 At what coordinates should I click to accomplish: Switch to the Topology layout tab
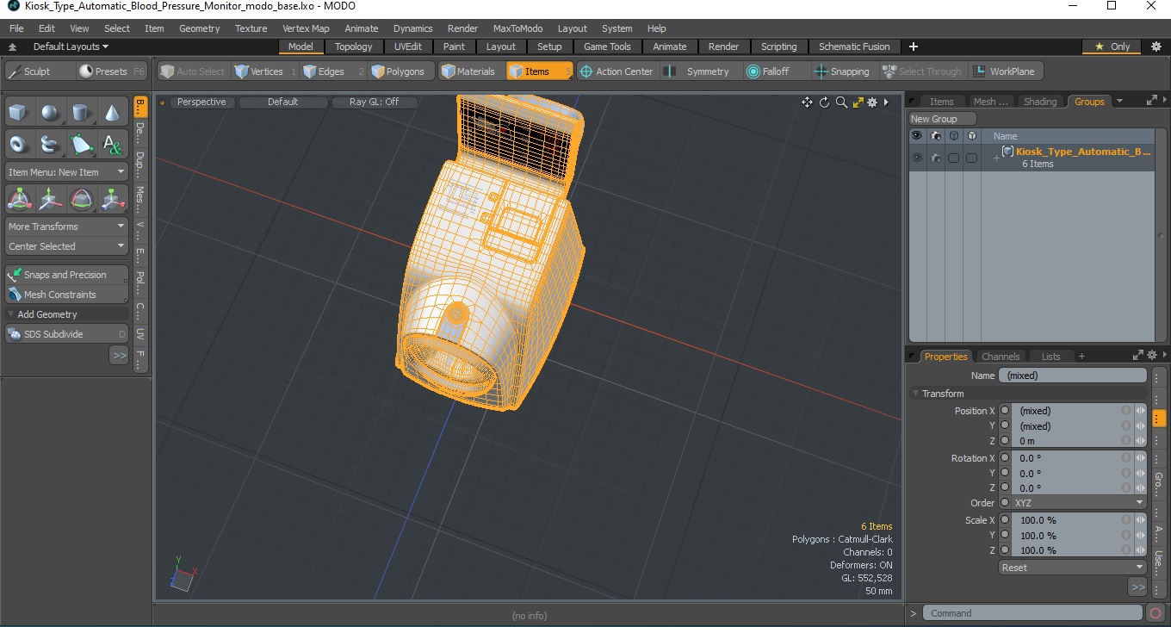point(354,47)
